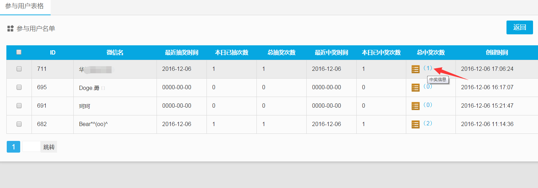This screenshot has height=188, width=538.
Task: Open winning info list icon for ID 711
Action: tap(415, 69)
